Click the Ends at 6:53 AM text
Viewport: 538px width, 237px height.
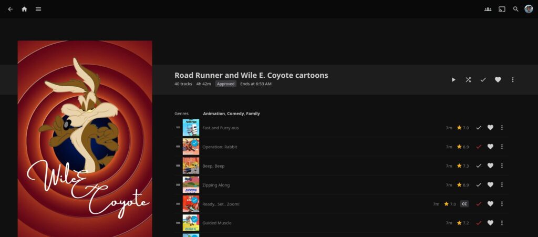tap(256, 84)
